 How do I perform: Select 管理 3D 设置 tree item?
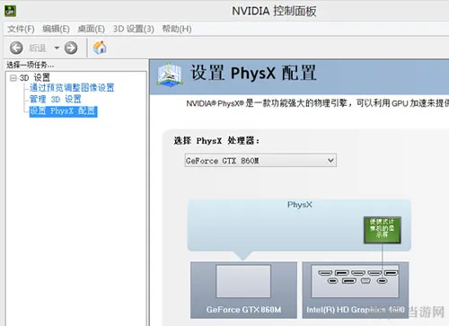(56, 99)
